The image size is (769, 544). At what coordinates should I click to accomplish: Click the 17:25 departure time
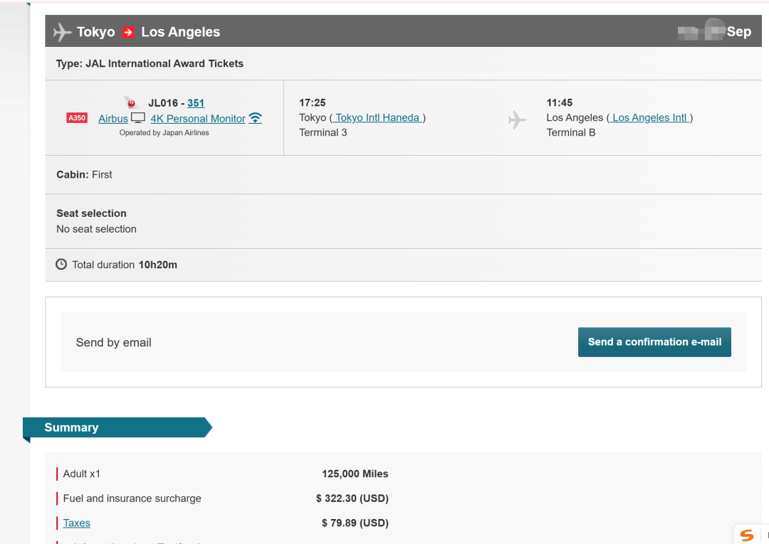[313, 103]
